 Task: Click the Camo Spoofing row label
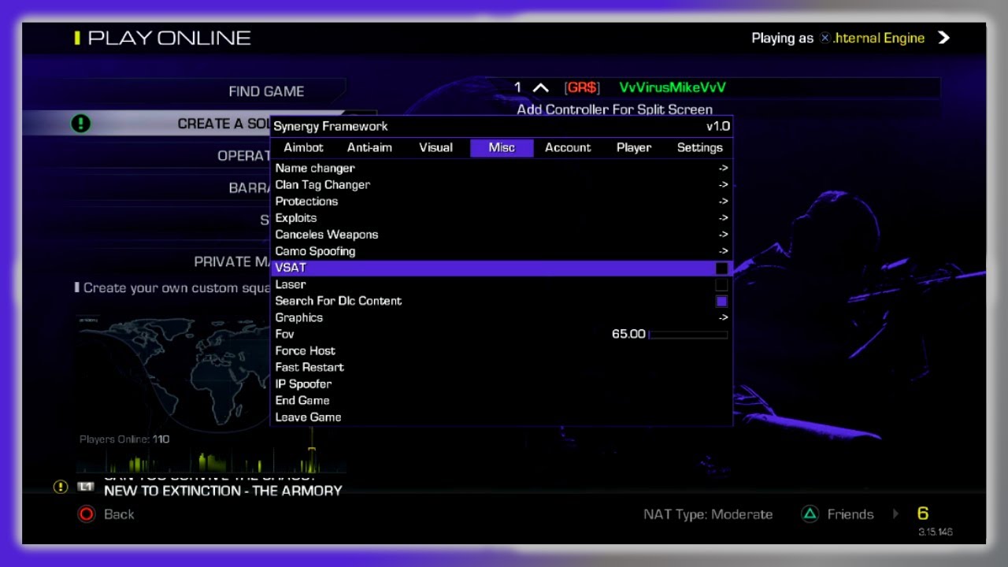pyautogui.click(x=315, y=251)
